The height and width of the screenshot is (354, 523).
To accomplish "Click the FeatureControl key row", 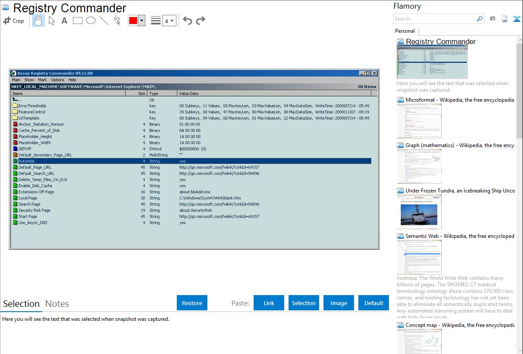I will click(191, 112).
